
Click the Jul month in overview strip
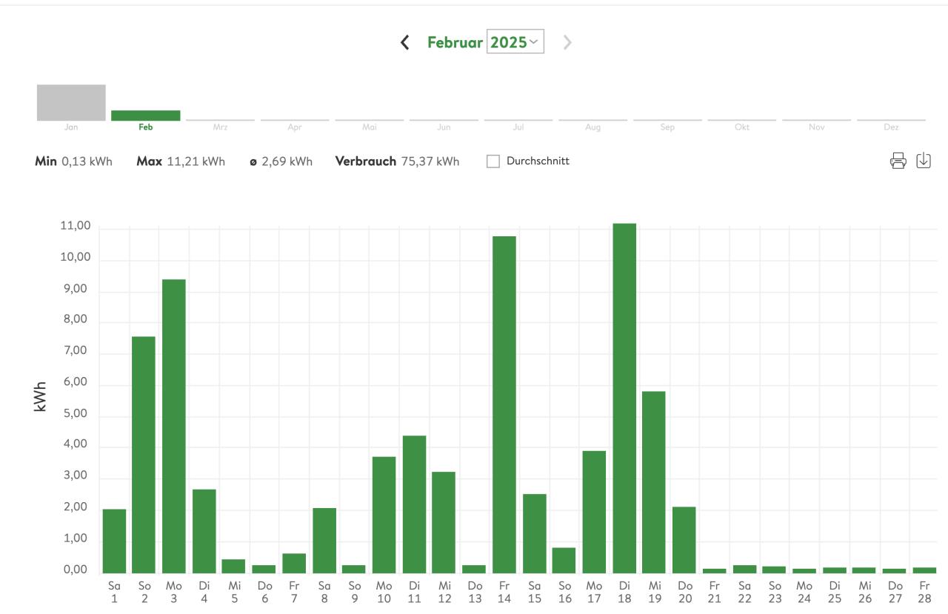pos(518,122)
